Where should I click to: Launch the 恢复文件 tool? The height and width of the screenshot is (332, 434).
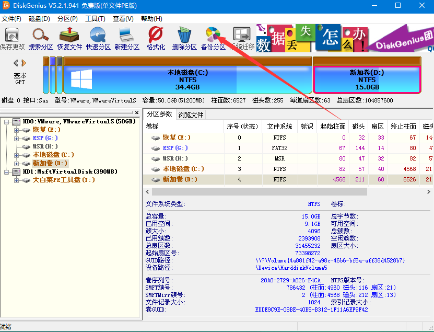pyautogui.click(x=69, y=38)
